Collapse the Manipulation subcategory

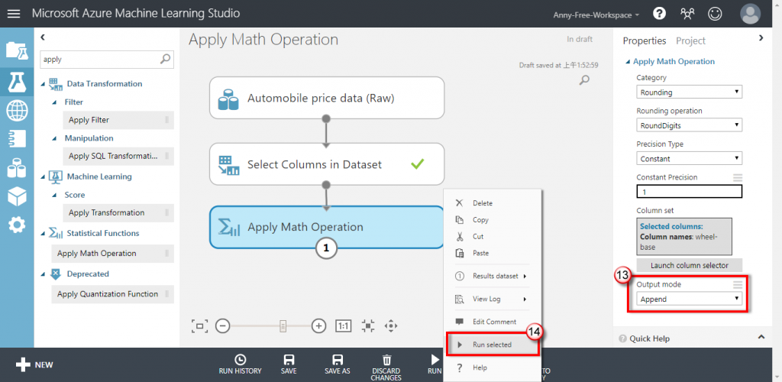pos(55,138)
